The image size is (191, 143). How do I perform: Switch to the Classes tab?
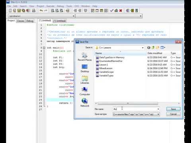tap(21, 21)
